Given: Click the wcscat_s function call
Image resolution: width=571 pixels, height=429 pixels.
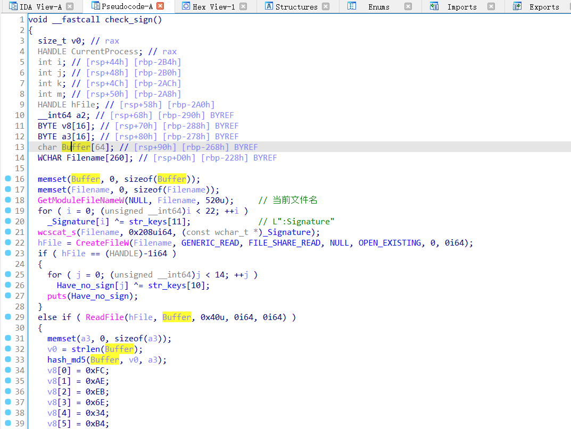Looking at the screenshot, I should point(57,232).
